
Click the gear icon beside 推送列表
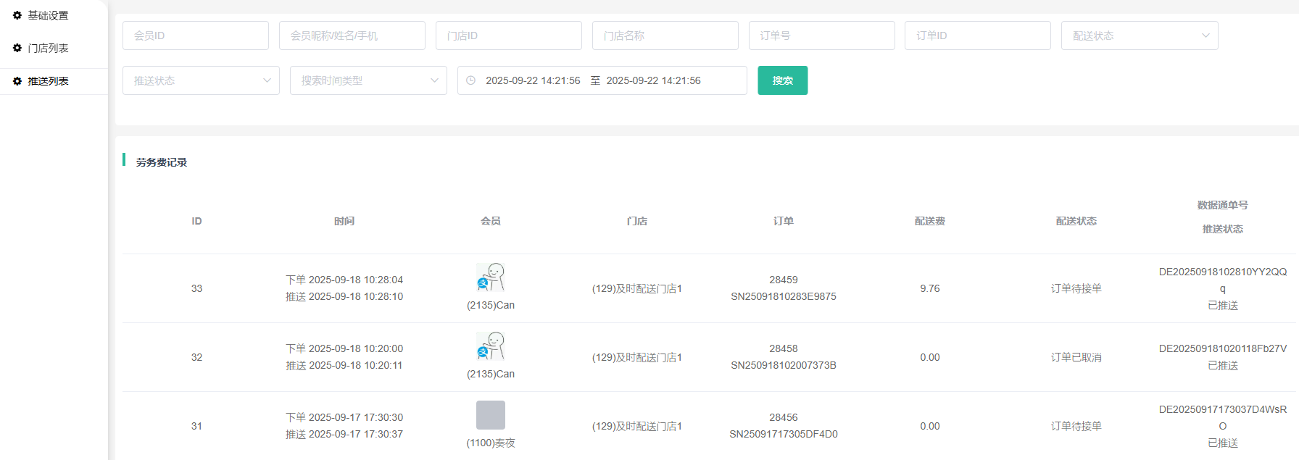coord(17,81)
